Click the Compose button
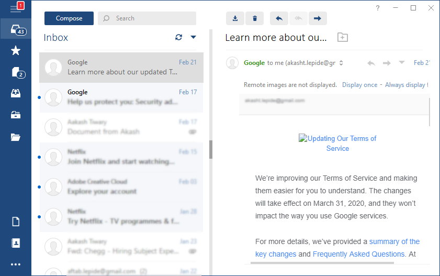Image resolution: width=440 pixels, height=276 pixels. coord(69,18)
